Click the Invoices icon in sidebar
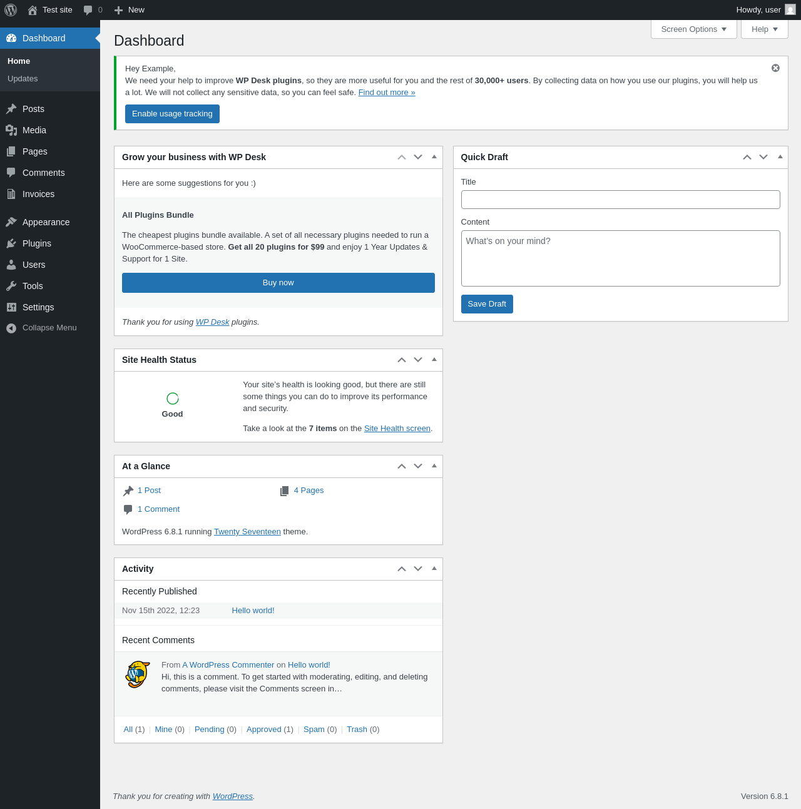The height and width of the screenshot is (809, 801). (x=11, y=194)
